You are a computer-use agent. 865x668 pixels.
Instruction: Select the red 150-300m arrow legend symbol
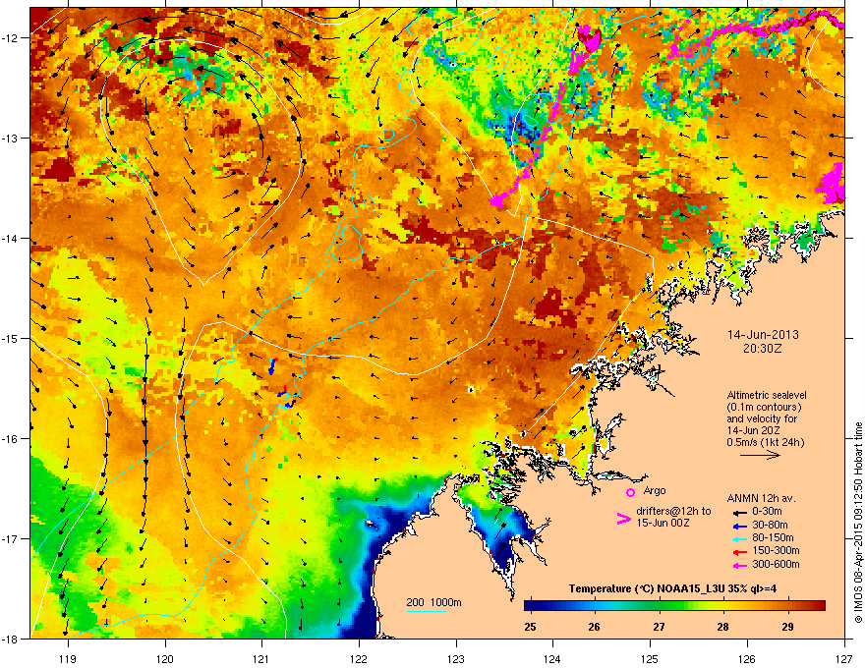[739, 551]
